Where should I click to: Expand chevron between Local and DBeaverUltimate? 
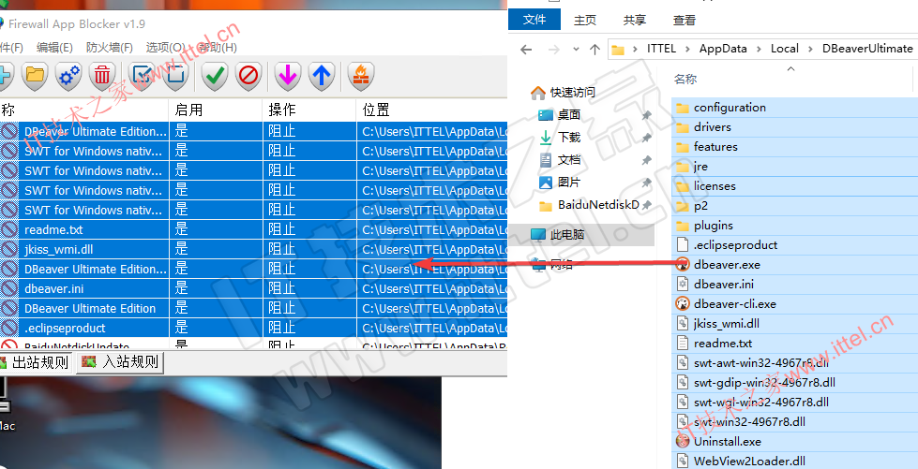click(811, 49)
